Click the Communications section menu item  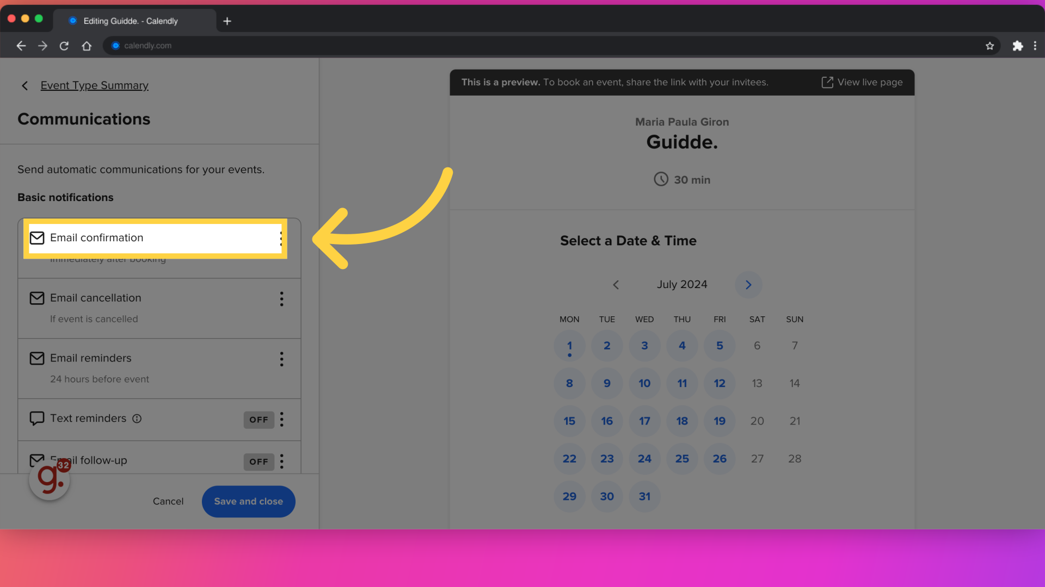coord(84,119)
